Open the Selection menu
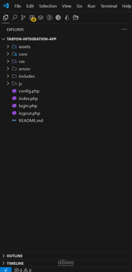The width and height of the screenshot is (132, 272). click(48, 6)
